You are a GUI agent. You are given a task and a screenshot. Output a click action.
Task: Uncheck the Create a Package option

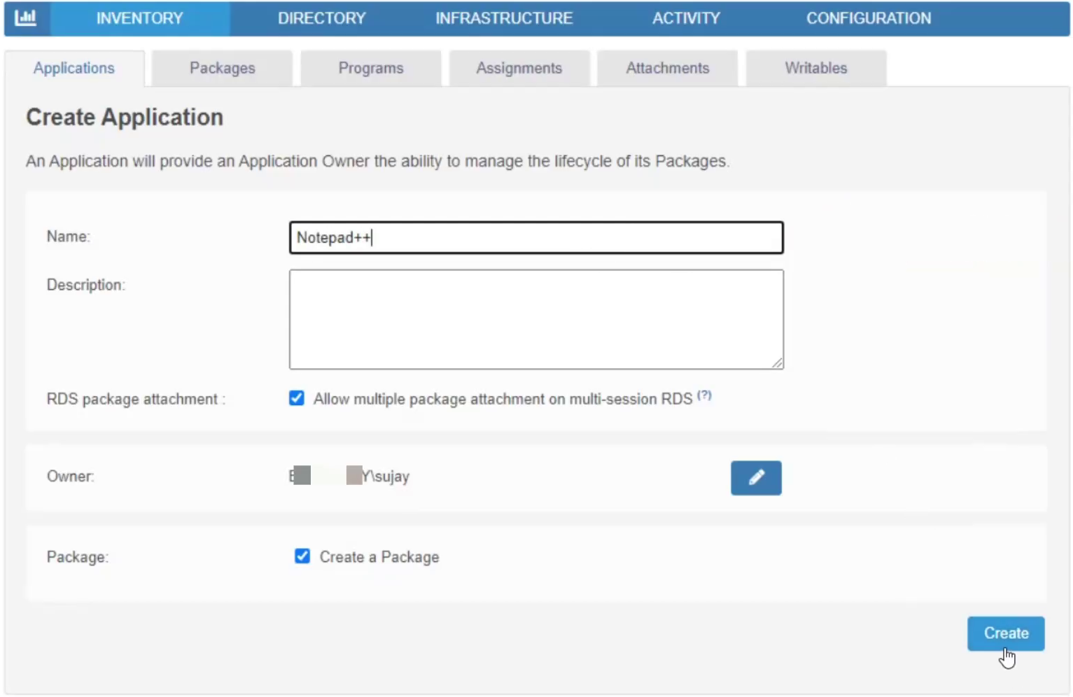pyautogui.click(x=302, y=556)
